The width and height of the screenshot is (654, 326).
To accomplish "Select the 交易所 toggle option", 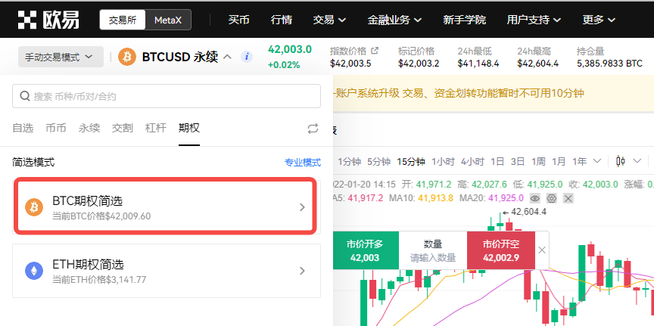I will pyautogui.click(x=123, y=20).
